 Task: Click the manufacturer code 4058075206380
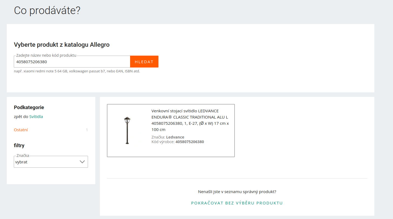[190, 142]
